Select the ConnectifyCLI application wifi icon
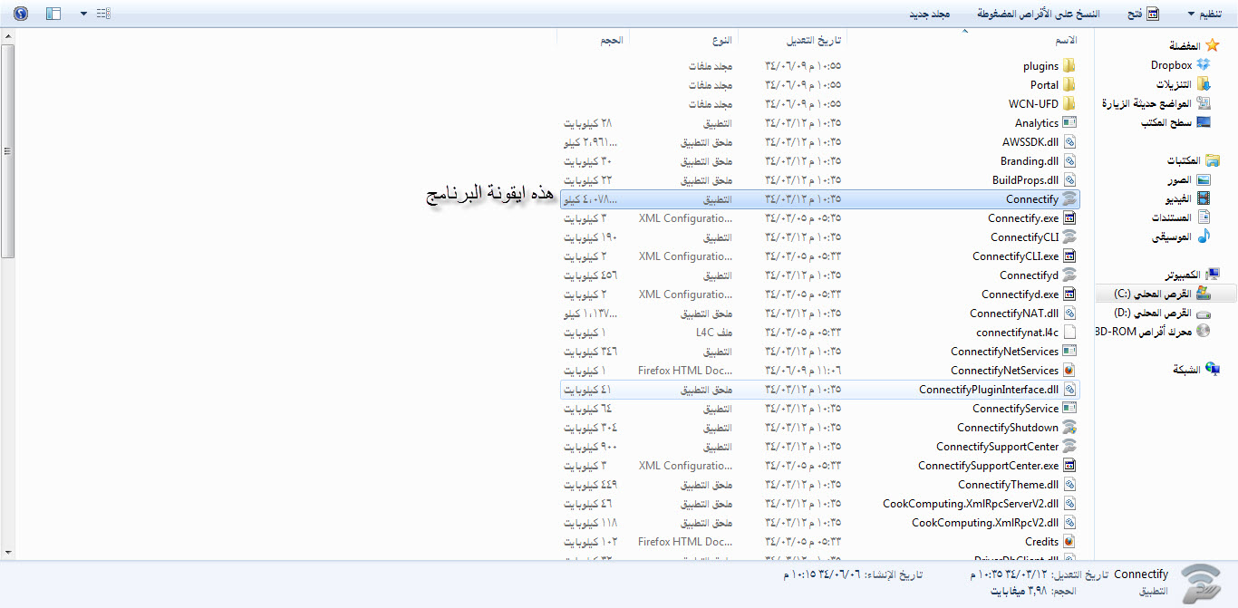Image resolution: width=1238 pixels, height=608 pixels. coord(1069,236)
